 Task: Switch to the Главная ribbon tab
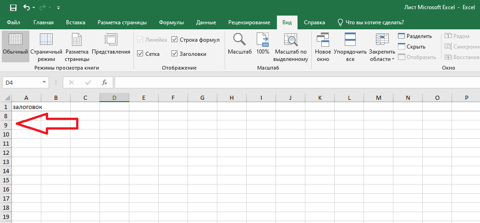click(x=44, y=22)
